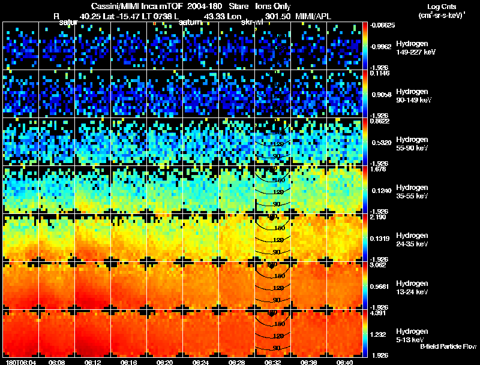Open the Hydrogen 35-55 keV image at 06:36
480x365 pixels.
[x=308, y=190]
